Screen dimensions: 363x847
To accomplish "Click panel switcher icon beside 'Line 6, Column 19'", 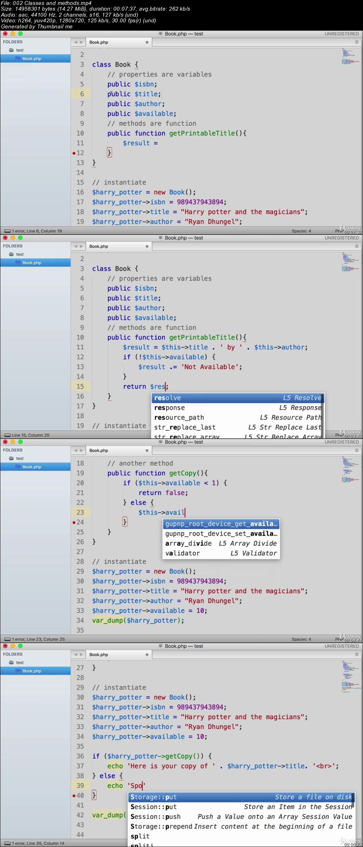I will [x=7, y=231].
